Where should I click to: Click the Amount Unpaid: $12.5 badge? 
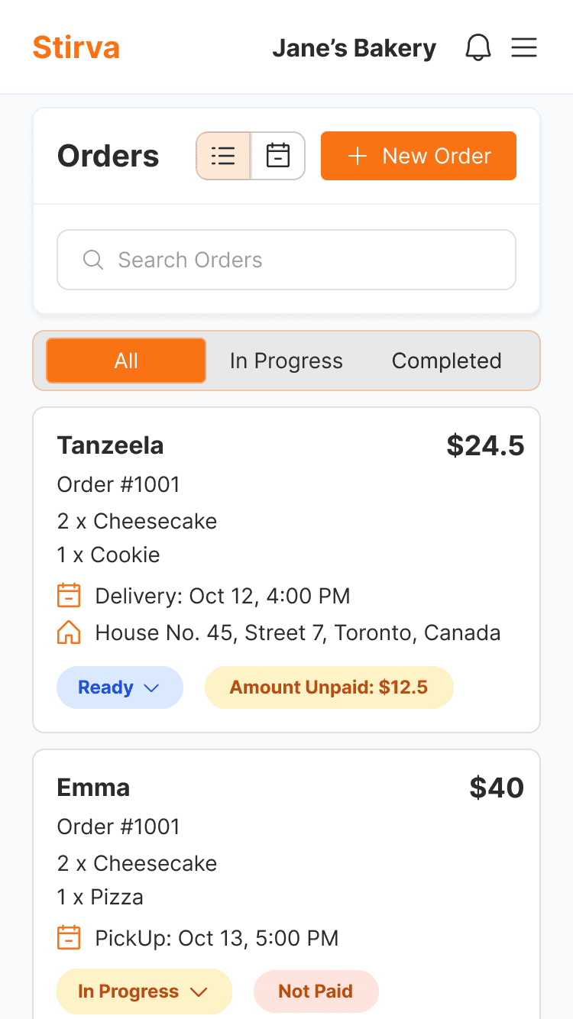click(x=329, y=687)
